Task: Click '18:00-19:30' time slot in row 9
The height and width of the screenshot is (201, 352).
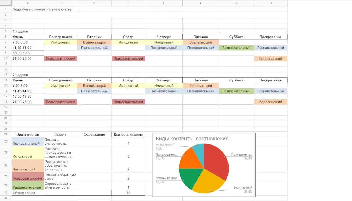Action: pyautogui.click(x=28, y=53)
